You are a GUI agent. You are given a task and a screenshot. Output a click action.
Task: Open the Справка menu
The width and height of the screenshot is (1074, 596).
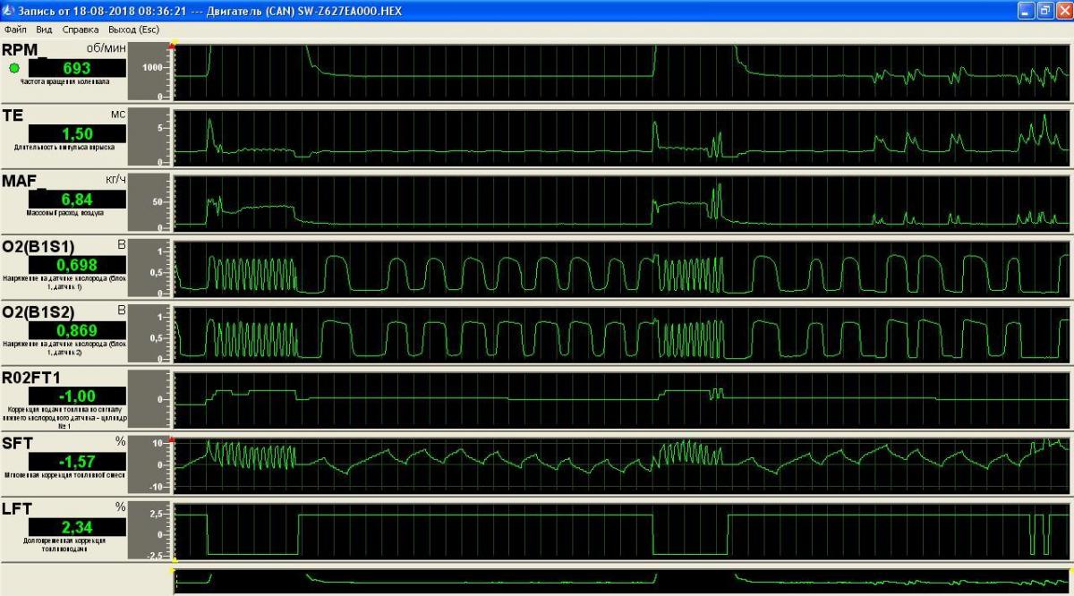click(x=81, y=30)
